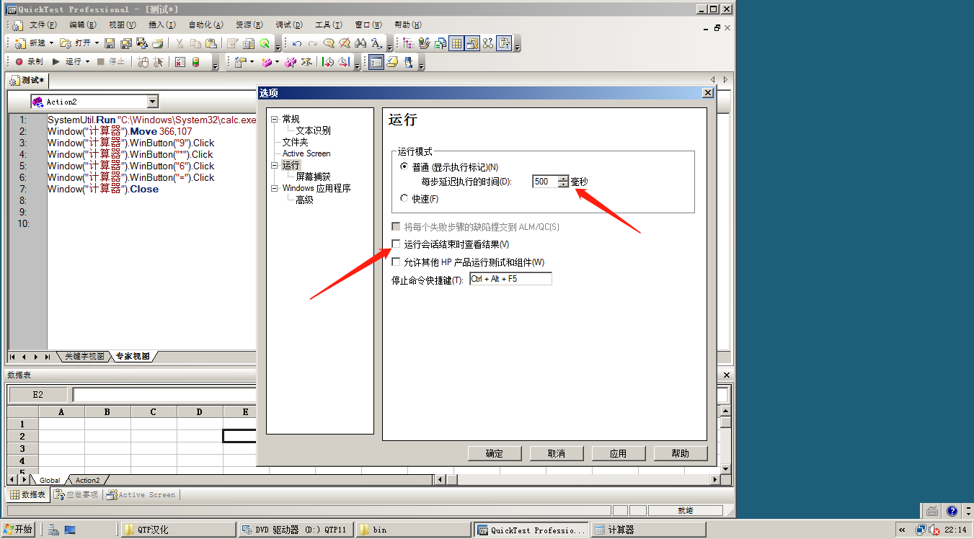974x539 pixels.
Task: Click the Print toolbar icon
Action: click(x=158, y=43)
